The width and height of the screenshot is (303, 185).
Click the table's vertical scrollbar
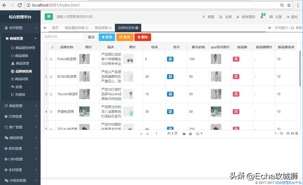point(300,68)
